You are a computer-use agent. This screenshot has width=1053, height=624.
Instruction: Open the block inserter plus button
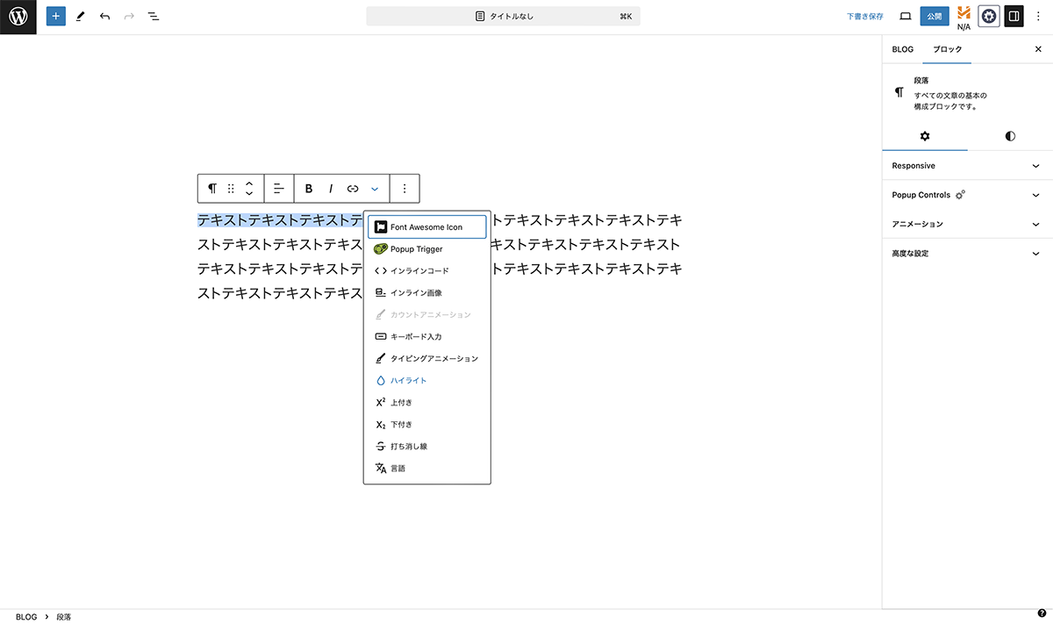point(56,17)
